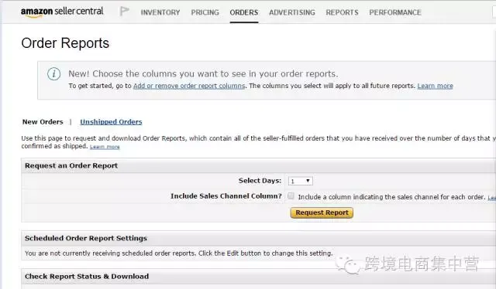This screenshot has width=496, height=289.
Task: Click the info icon in notice box
Action: tap(53, 74)
